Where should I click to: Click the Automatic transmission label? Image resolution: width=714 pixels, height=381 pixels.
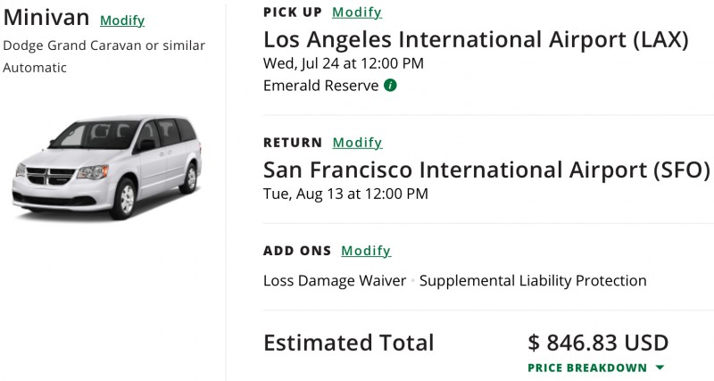(37, 67)
